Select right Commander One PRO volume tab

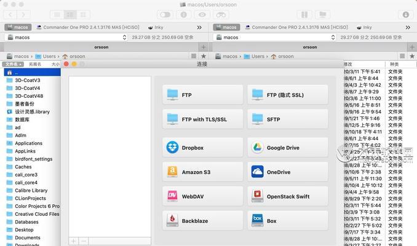(296, 27)
